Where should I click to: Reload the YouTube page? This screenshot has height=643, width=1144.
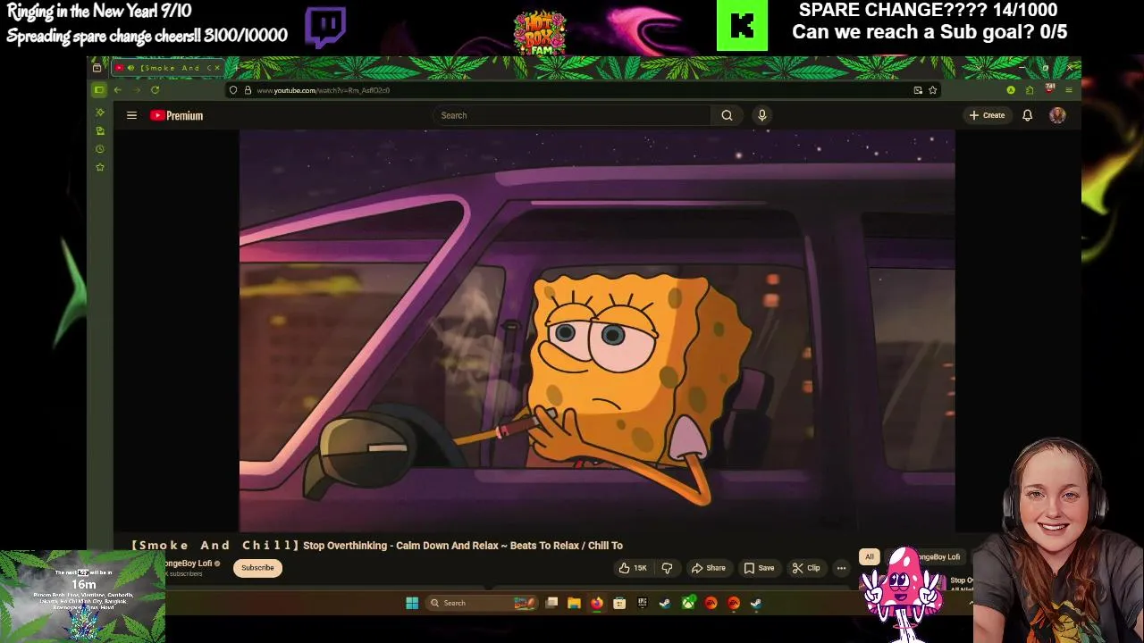tap(155, 90)
